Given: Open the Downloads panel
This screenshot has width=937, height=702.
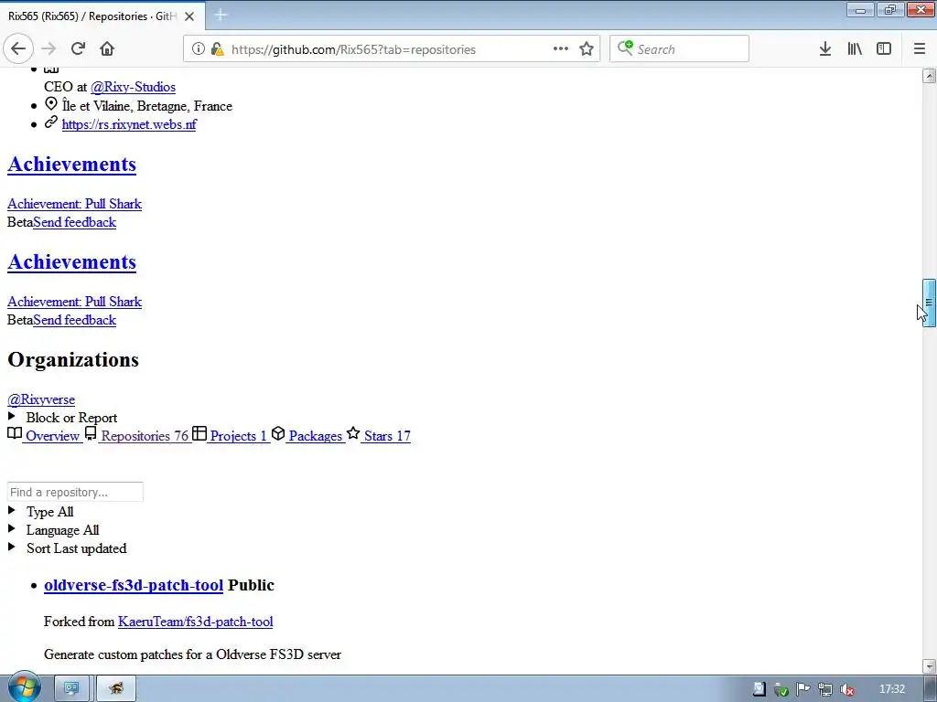Looking at the screenshot, I should 825,49.
